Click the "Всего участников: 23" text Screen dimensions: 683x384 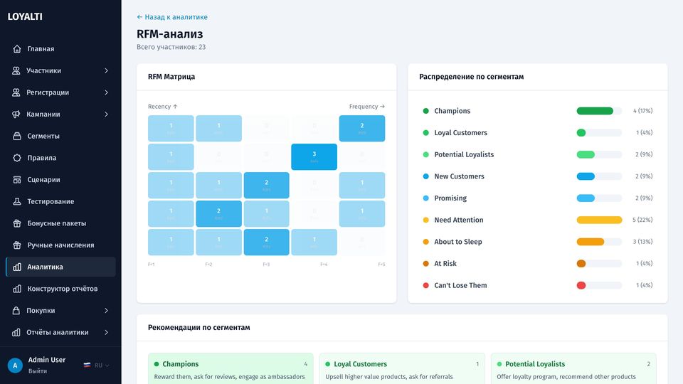[x=171, y=47]
